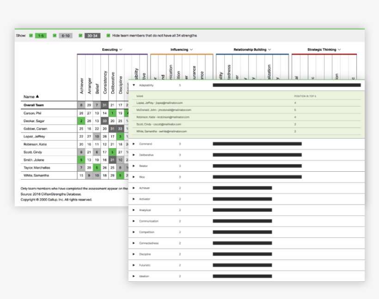Screen dimensions: 379x299
Task: Expand the Deliberative strength row
Action: (x=134, y=155)
